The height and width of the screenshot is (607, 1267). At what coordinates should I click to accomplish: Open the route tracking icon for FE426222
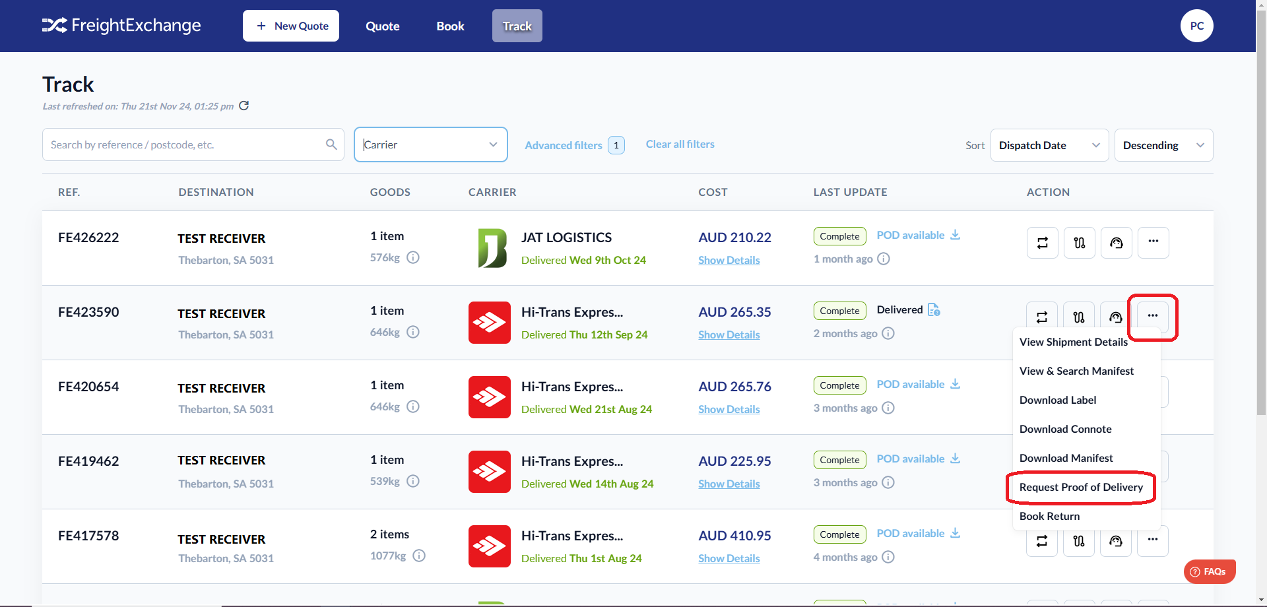1079,243
